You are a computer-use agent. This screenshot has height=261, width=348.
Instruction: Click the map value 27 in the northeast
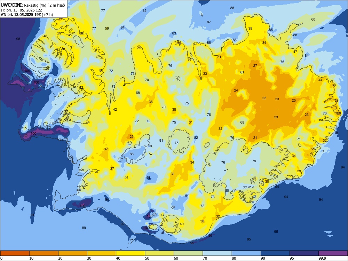pos(255,65)
